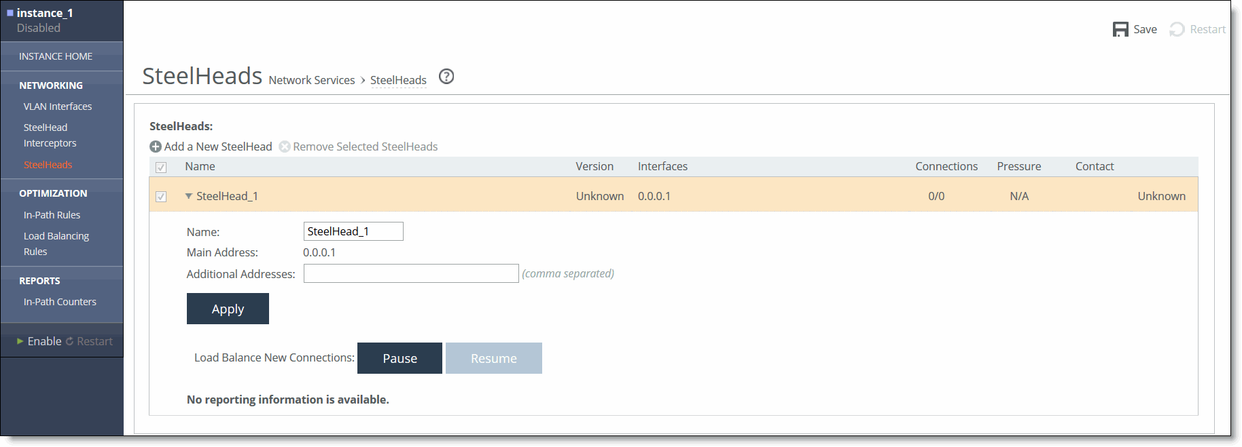
Task: Click the REPORTS section heading
Action: [39, 281]
